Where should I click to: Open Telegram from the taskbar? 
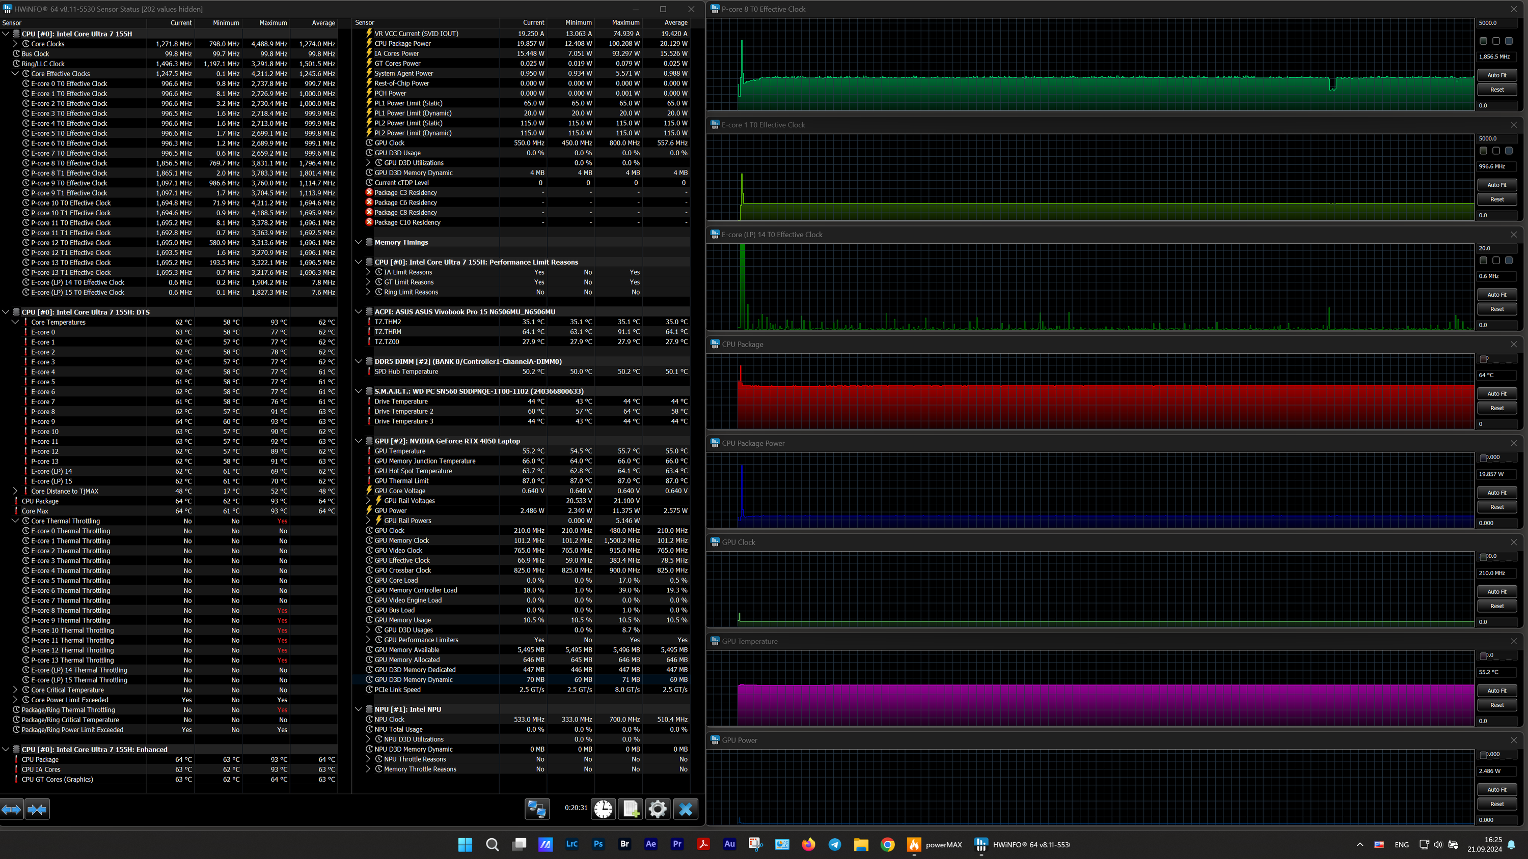[835, 844]
